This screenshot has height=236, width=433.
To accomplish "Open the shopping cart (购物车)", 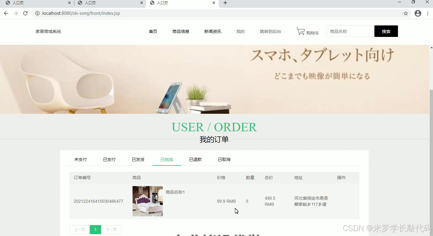I will click(307, 31).
